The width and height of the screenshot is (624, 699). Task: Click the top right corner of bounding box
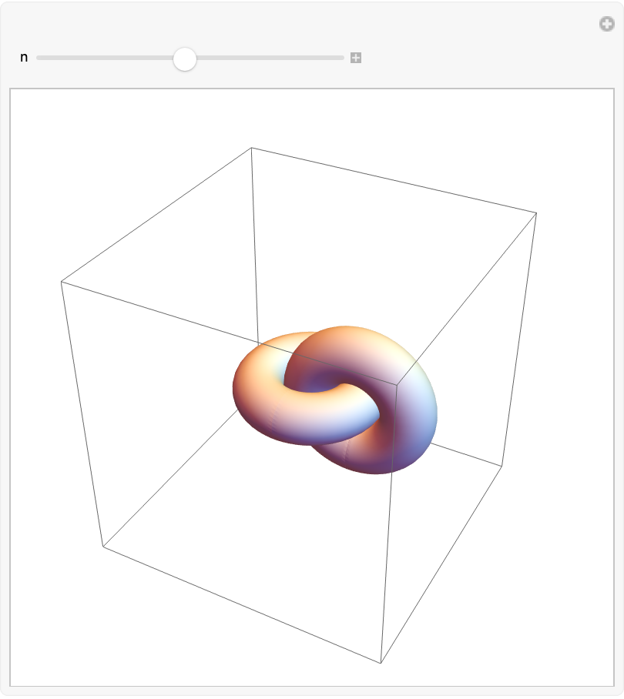coord(536,212)
